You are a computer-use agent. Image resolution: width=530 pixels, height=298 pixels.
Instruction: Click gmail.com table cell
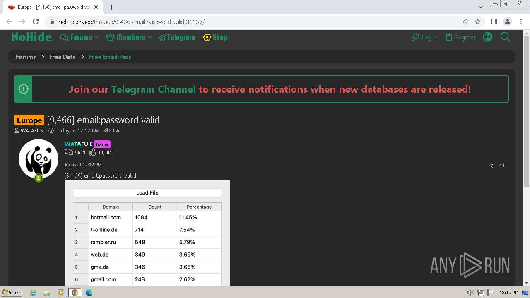click(x=111, y=279)
